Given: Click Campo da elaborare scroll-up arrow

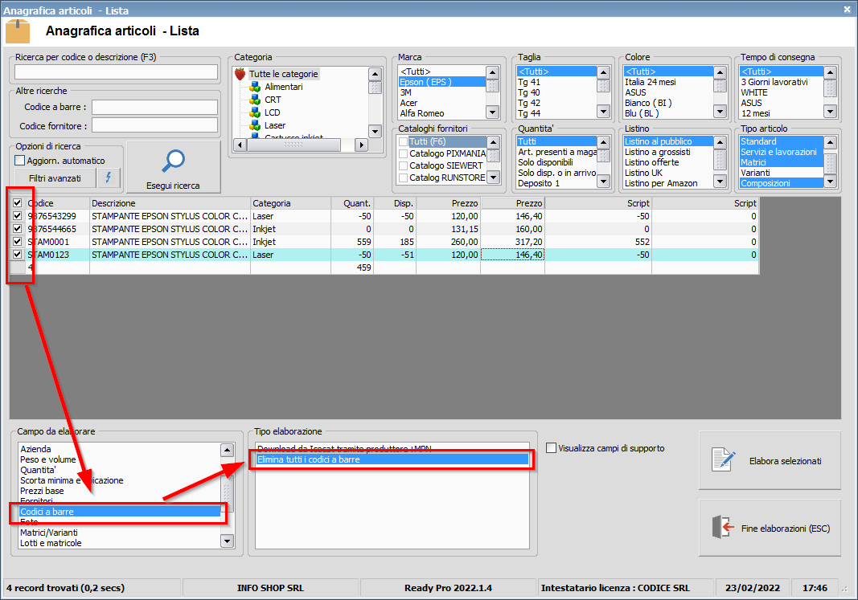Looking at the screenshot, I should (x=227, y=450).
